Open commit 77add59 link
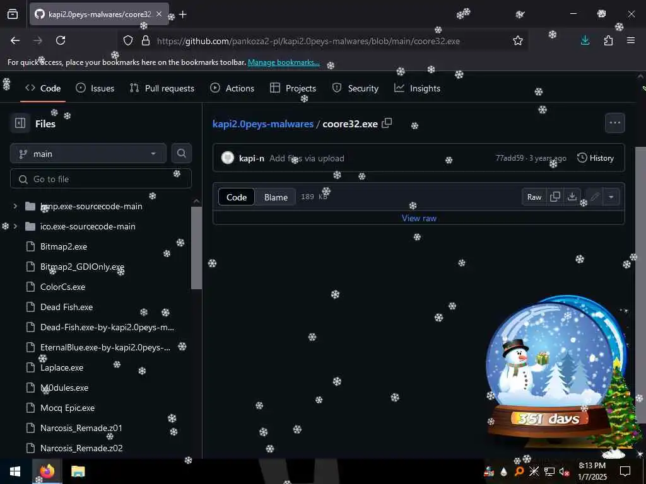Viewport: 646px width, 484px height. 510,158
